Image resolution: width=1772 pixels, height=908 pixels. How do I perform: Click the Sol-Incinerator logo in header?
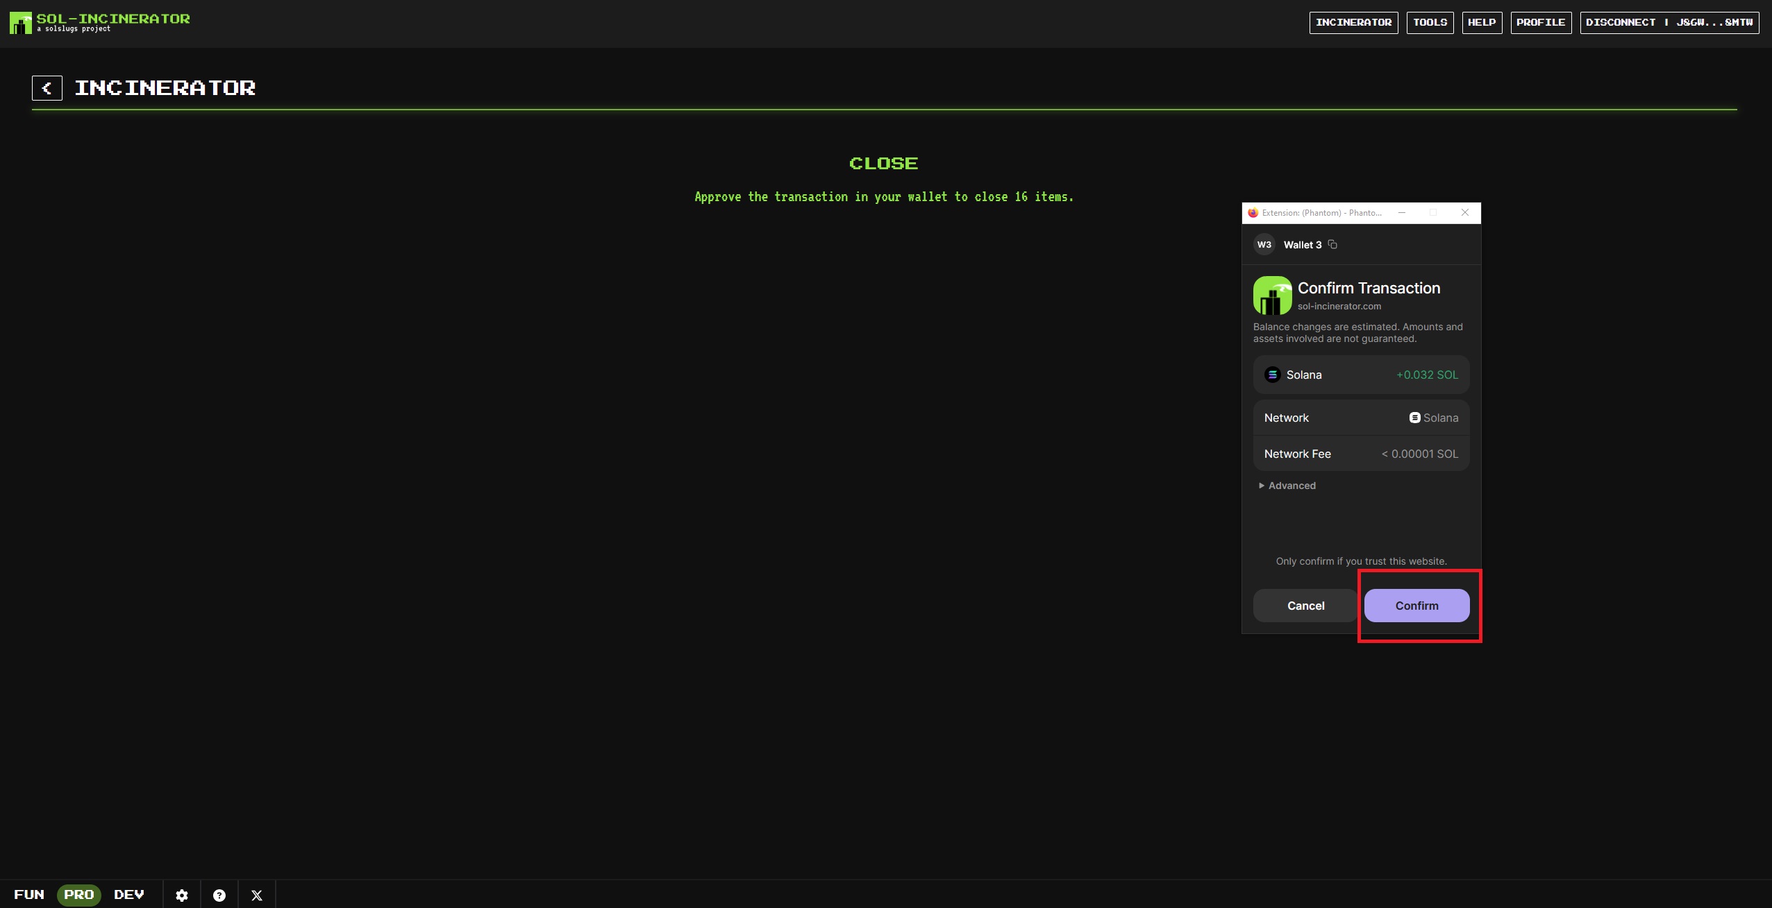21,23
